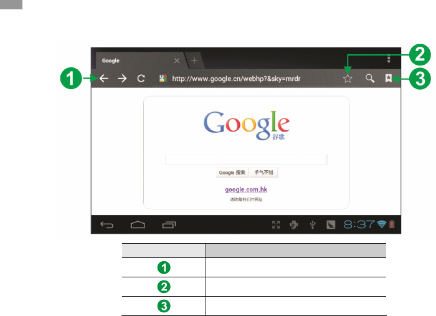Open the google.com.hk link

[246, 189]
